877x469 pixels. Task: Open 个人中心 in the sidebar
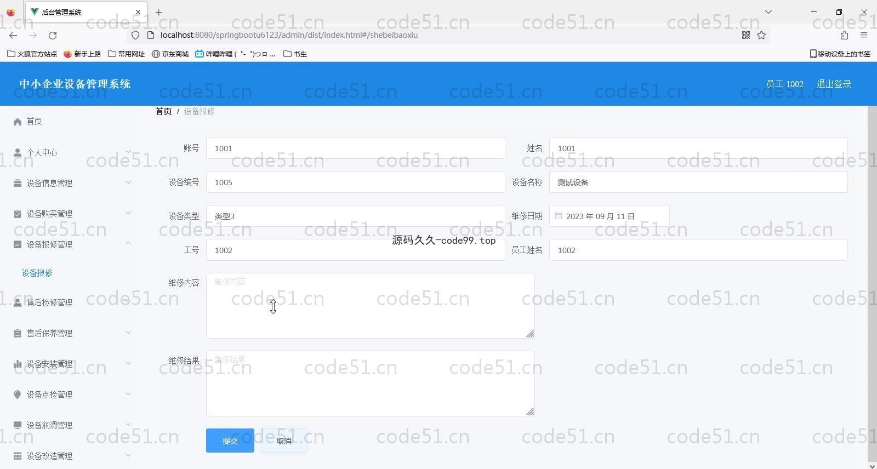coord(42,152)
